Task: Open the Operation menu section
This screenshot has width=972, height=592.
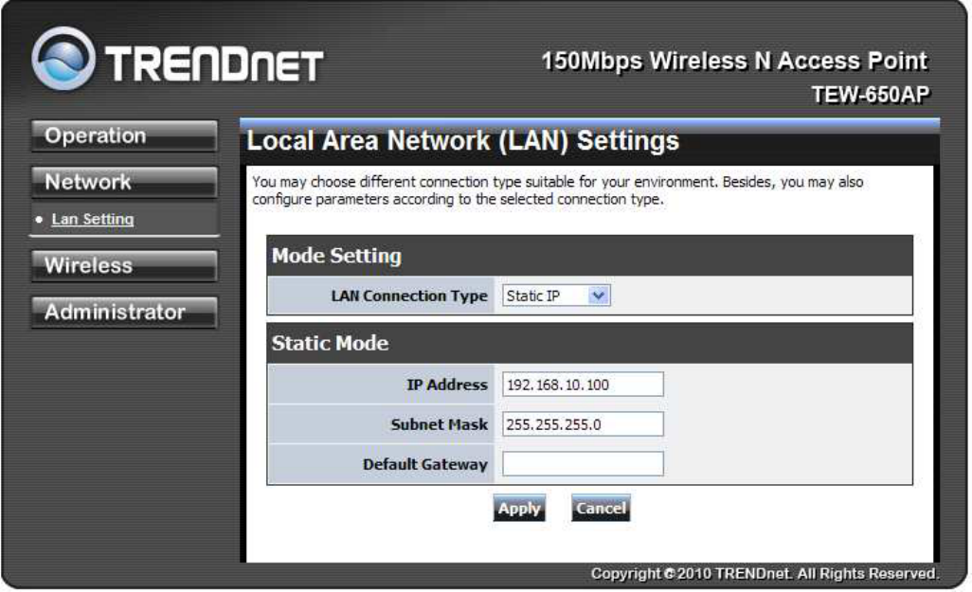Action: [124, 135]
